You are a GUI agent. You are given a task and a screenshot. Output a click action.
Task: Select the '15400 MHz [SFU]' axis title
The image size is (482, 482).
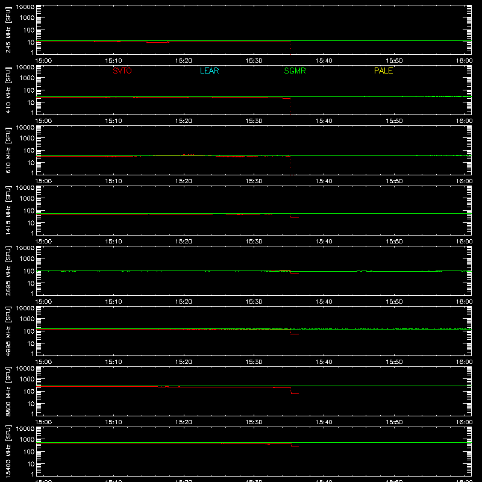click(8, 451)
